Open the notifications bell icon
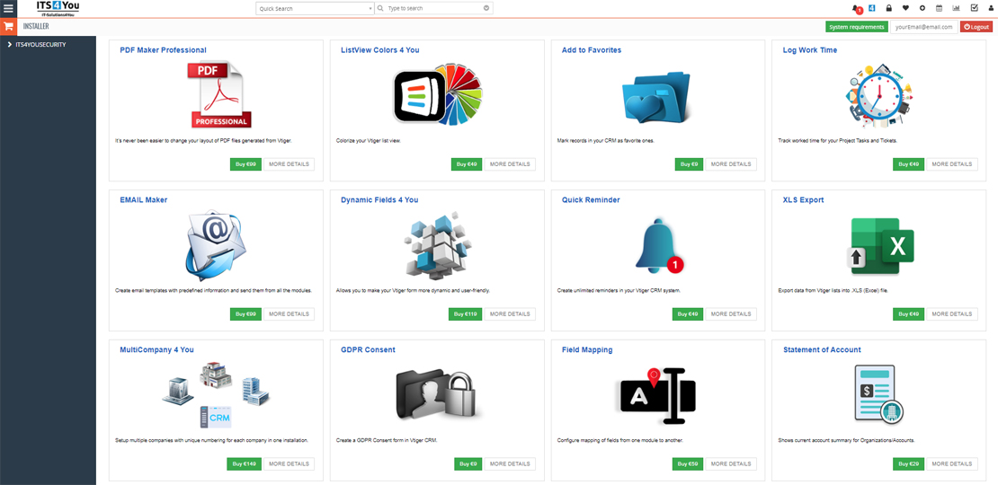Screen dimensions: 998x485 [x=855, y=8]
